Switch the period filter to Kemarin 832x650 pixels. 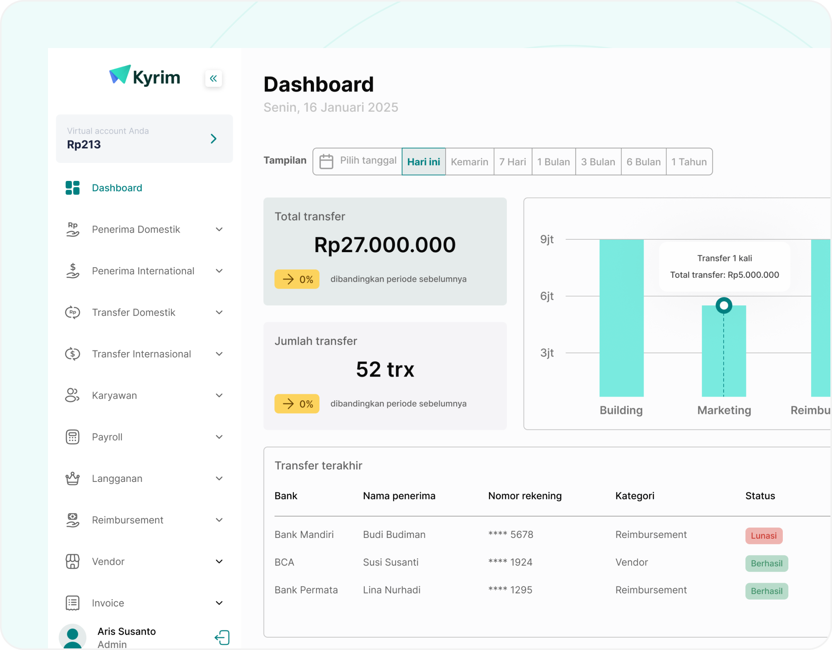(469, 162)
